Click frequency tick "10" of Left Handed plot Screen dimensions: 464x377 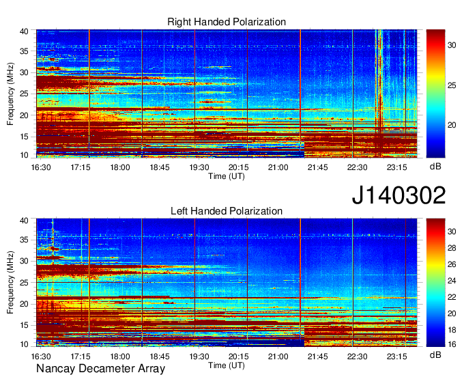[24, 344]
